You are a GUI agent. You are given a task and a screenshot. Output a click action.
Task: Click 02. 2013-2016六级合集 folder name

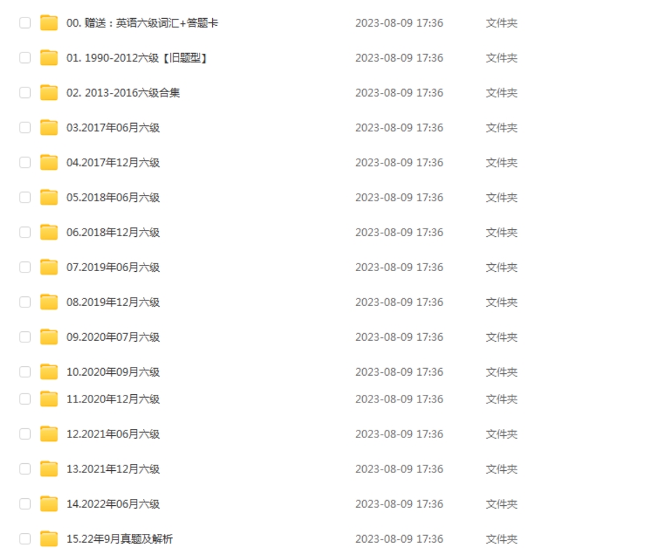[x=123, y=93]
